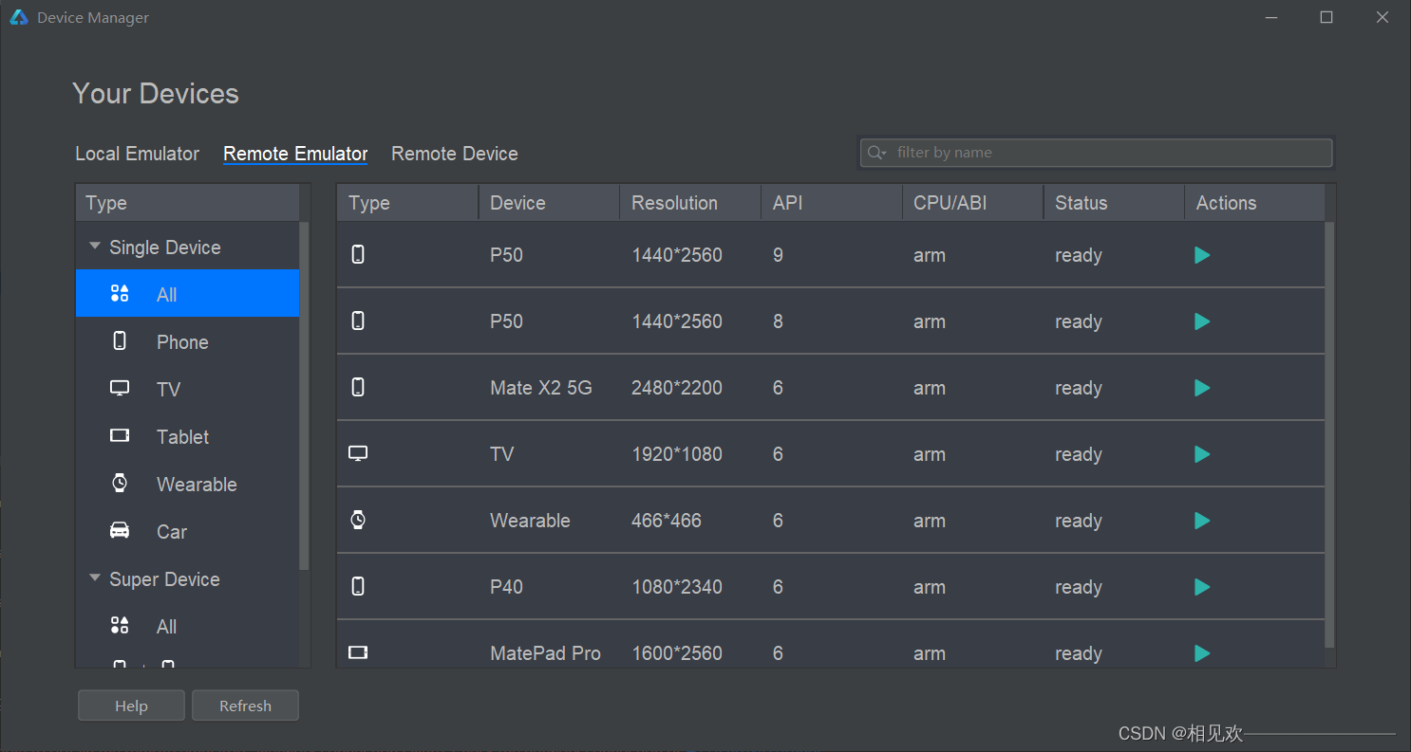The height and width of the screenshot is (752, 1411).
Task: Click phone icon in Mate X2 5G row
Action: [358, 387]
